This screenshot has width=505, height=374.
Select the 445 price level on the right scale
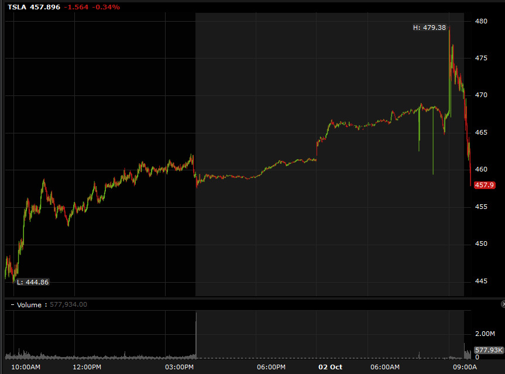pos(482,282)
